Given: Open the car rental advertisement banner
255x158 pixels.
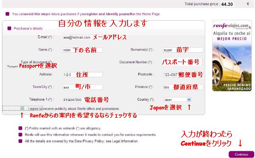Looking at the screenshot, I should coord(232,56).
